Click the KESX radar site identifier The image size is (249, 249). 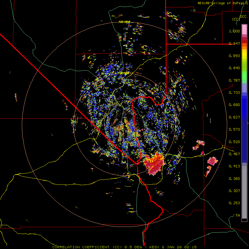[x=154, y=247]
